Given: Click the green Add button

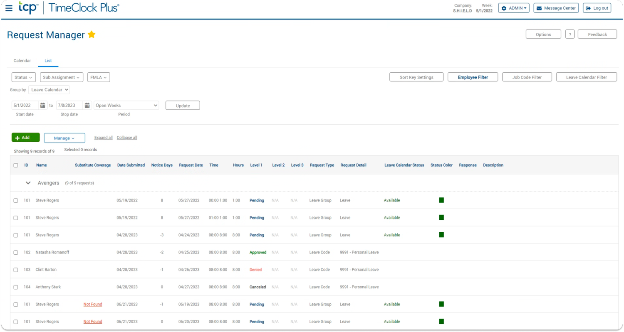Looking at the screenshot, I should click(x=25, y=138).
